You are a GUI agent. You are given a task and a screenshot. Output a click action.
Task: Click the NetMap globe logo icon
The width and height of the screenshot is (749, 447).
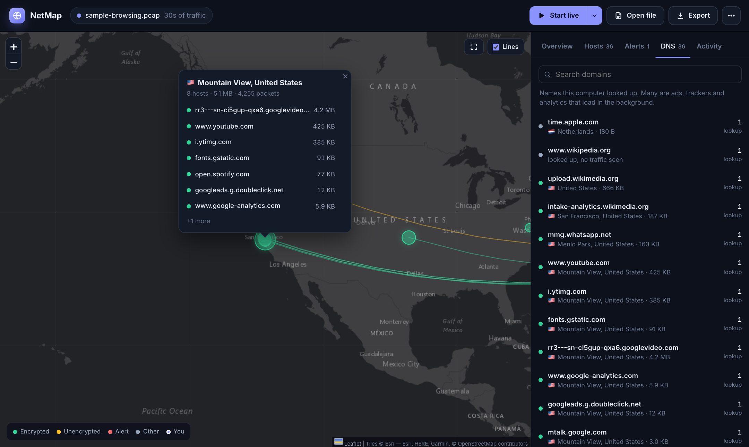pyautogui.click(x=17, y=16)
